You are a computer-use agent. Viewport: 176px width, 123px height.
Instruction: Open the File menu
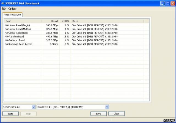coord(4,9)
